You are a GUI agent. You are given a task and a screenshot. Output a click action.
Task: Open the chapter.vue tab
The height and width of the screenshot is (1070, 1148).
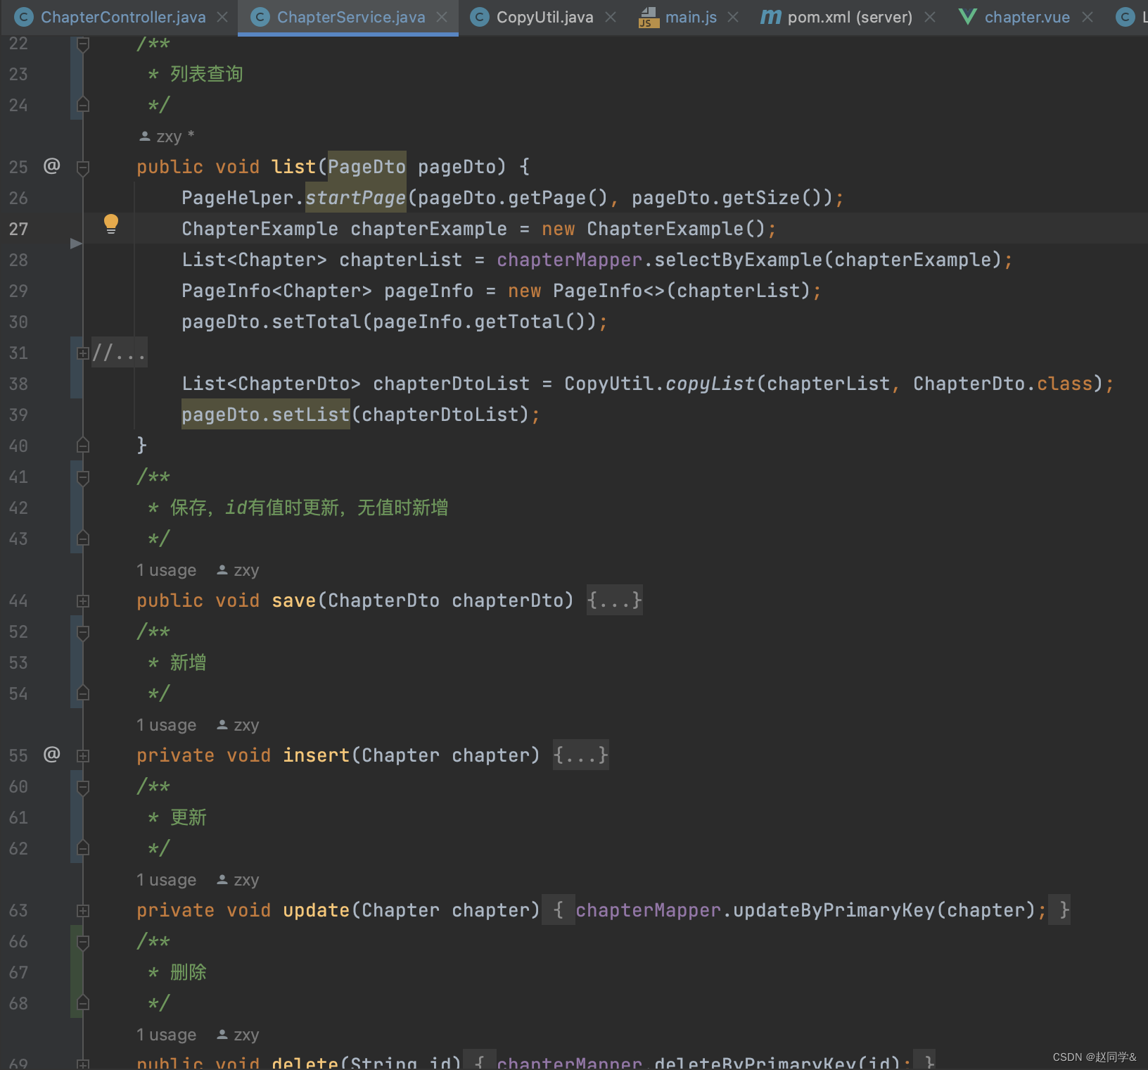tap(1027, 17)
